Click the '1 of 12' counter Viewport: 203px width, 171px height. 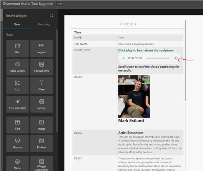[128, 24]
